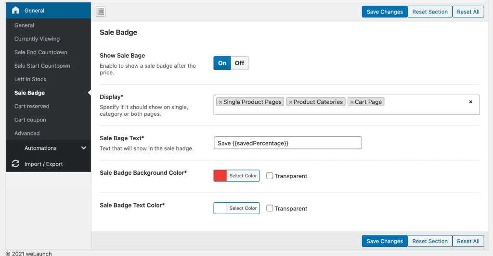Open Automations menu

point(49,148)
